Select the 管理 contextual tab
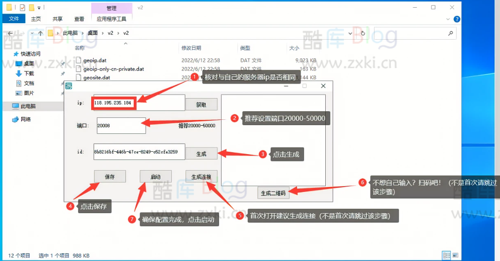Image resolution: width=500 pixels, height=261 pixels. tap(111, 8)
